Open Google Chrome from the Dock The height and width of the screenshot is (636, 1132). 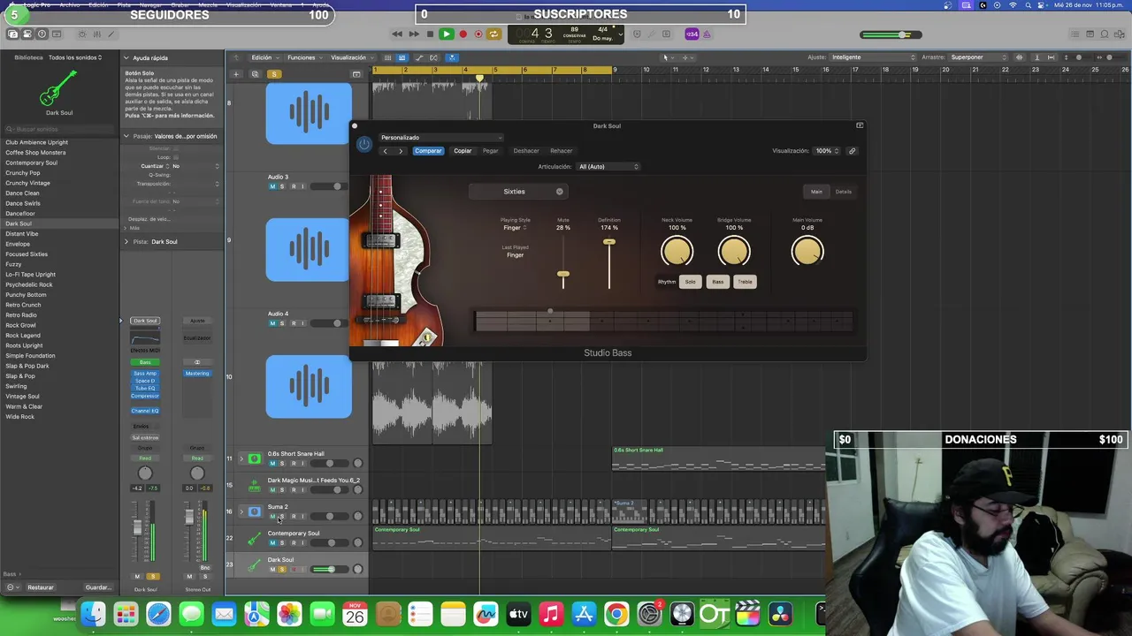(x=616, y=614)
